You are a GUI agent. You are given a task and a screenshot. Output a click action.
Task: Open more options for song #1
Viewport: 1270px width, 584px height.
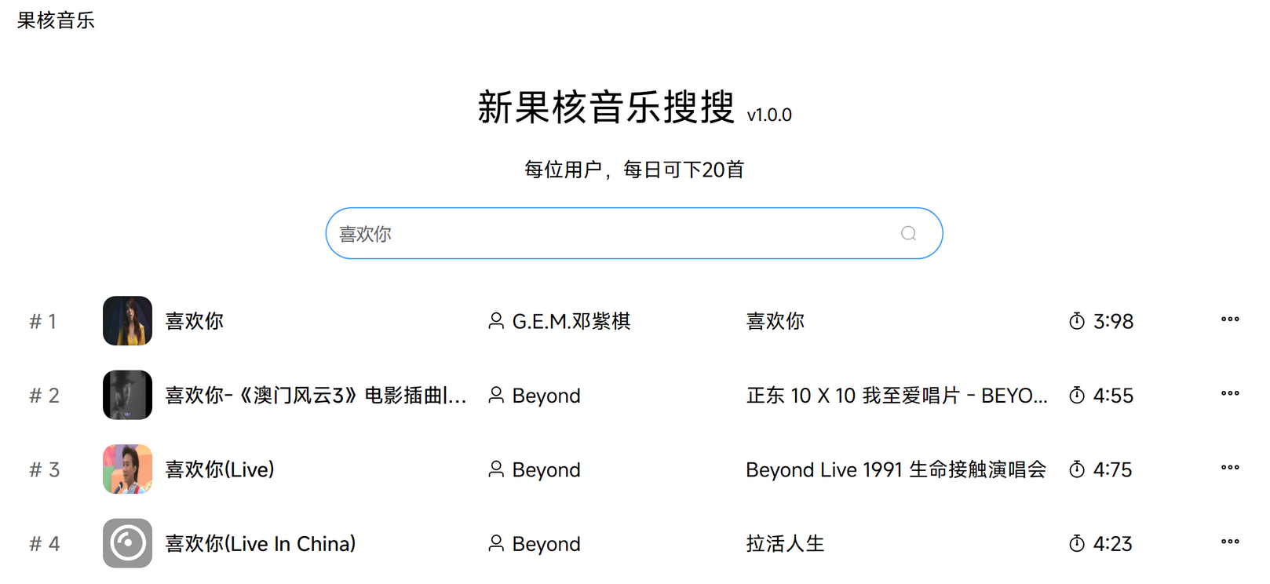1230,319
